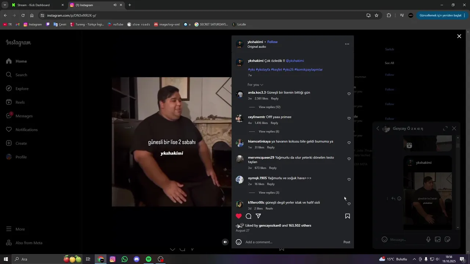
Task: Save post using the bookmark icon
Action: coord(347,216)
